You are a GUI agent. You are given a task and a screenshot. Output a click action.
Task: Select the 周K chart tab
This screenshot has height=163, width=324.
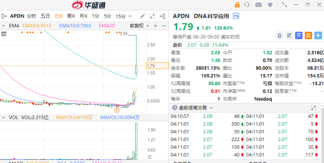point(71,16)
